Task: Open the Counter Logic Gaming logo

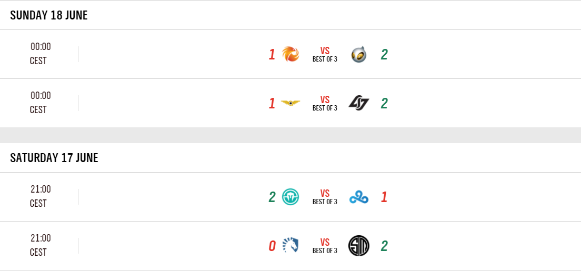Action: (359, 103)
